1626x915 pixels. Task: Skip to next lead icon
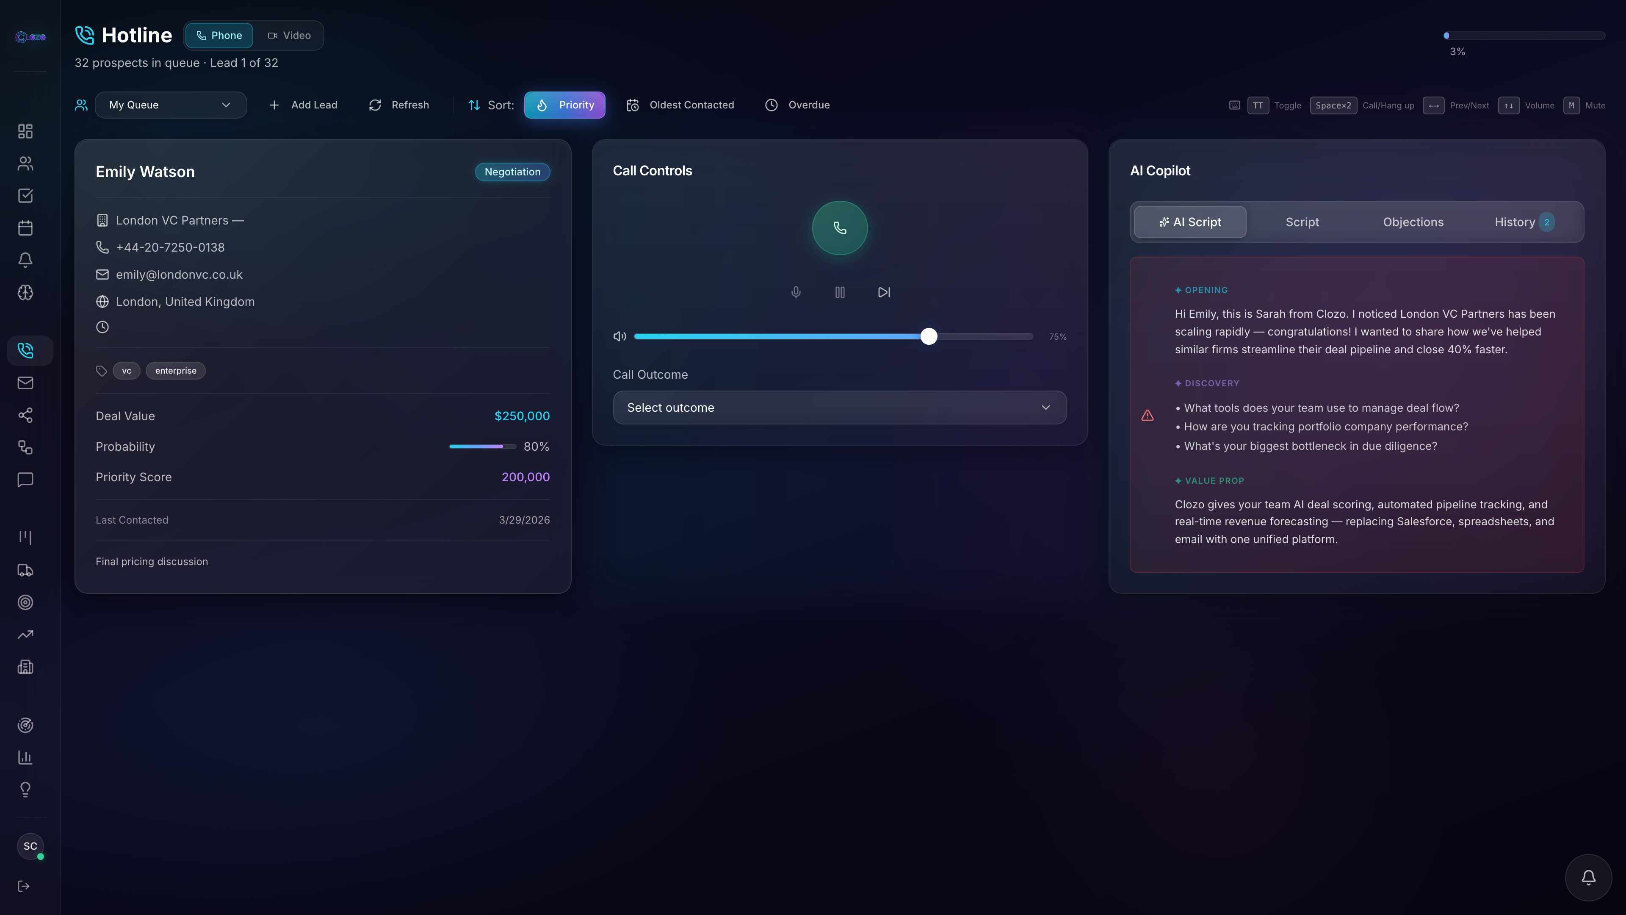[x=884, y=292]
